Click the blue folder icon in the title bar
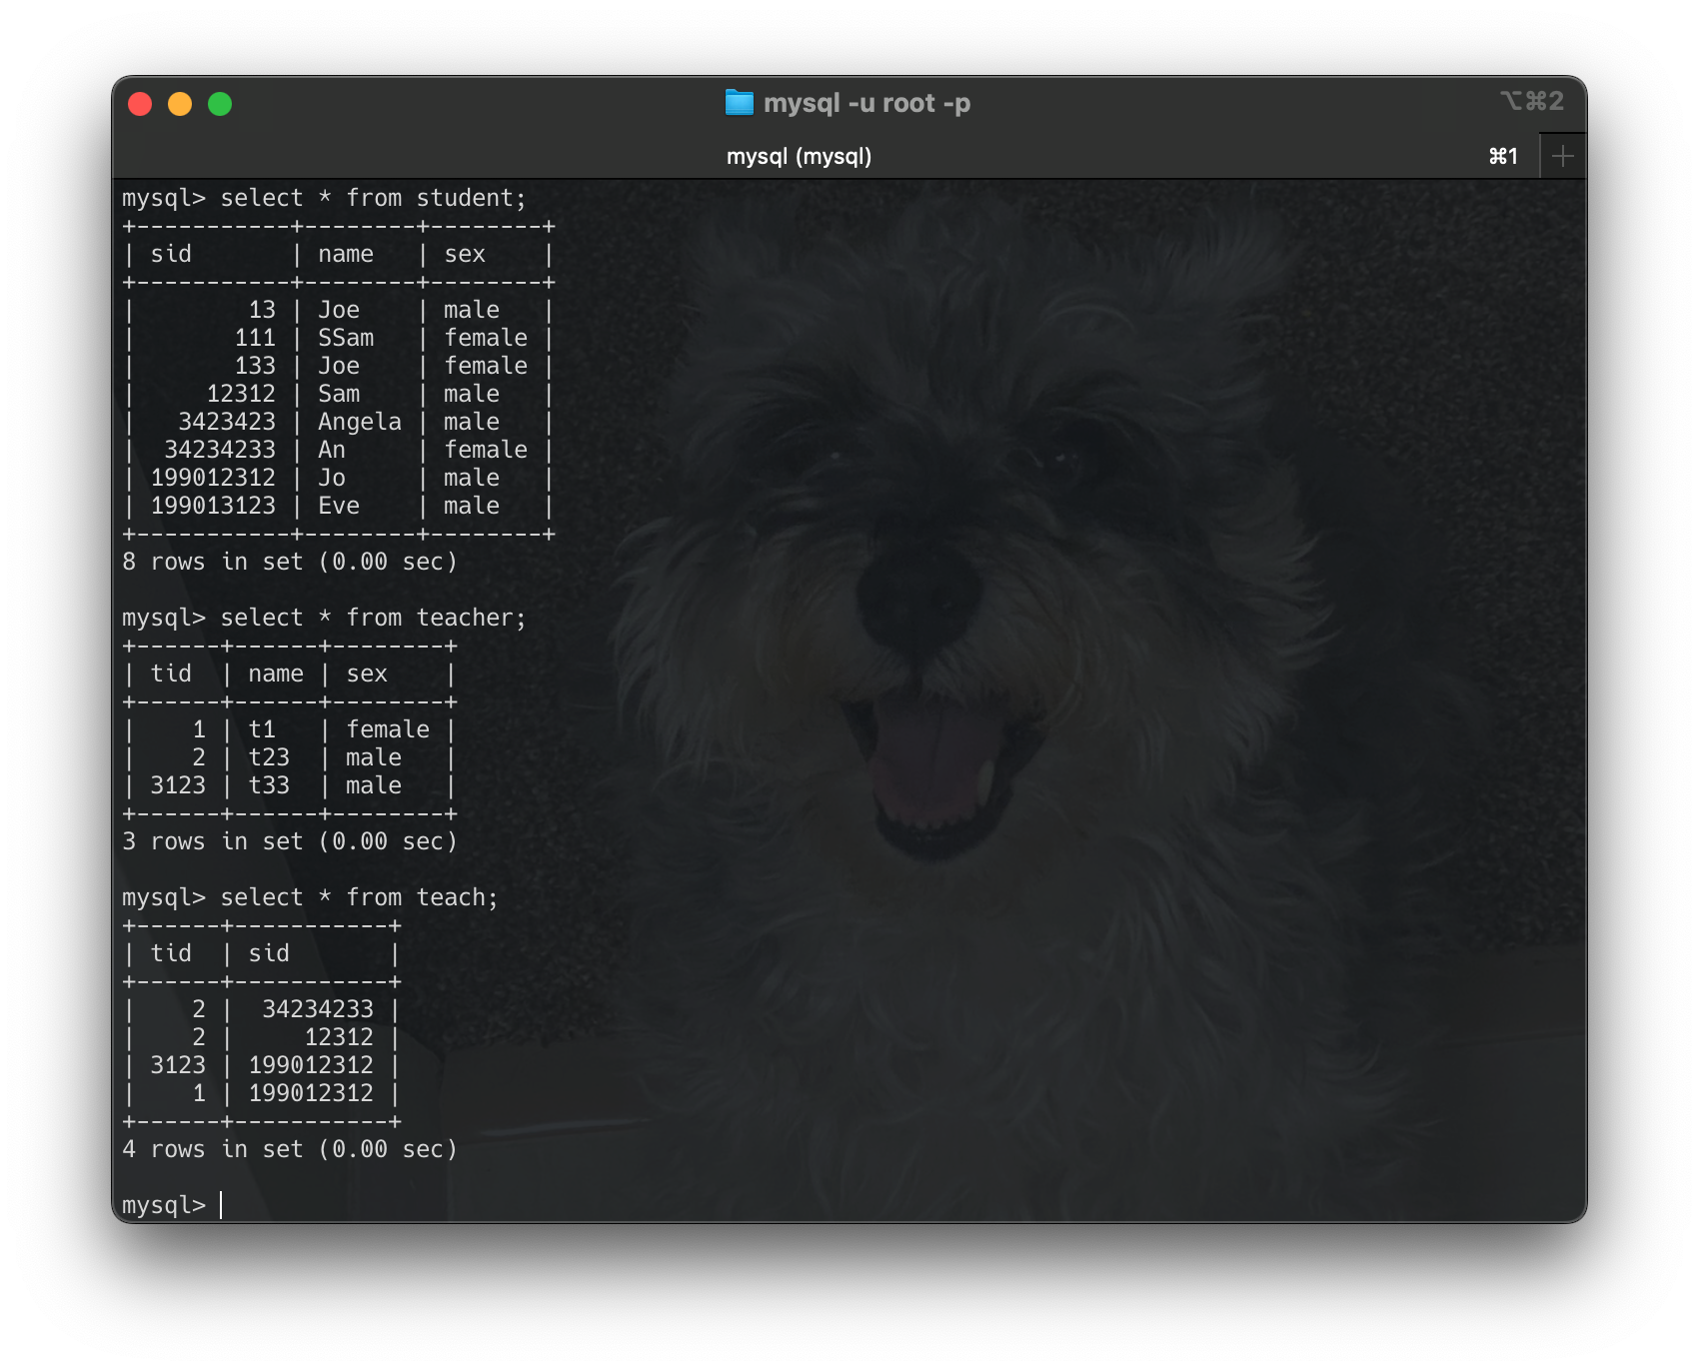This screenshot has height=1371, width=1699. click(739, 103)
